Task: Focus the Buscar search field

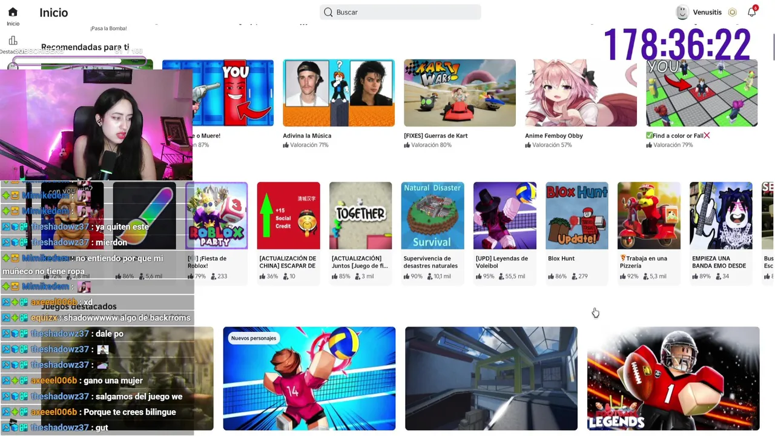Action: pyautogui.click(x=400, y=12)
